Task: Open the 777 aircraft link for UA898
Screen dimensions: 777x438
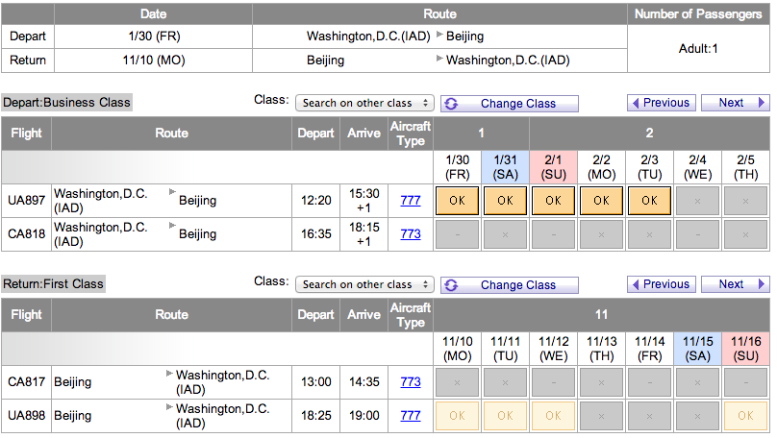Action: pos(411,416)
